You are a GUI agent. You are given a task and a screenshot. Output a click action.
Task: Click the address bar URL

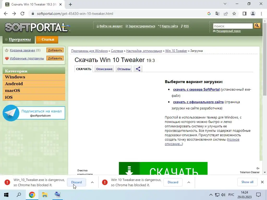(75, 14)
